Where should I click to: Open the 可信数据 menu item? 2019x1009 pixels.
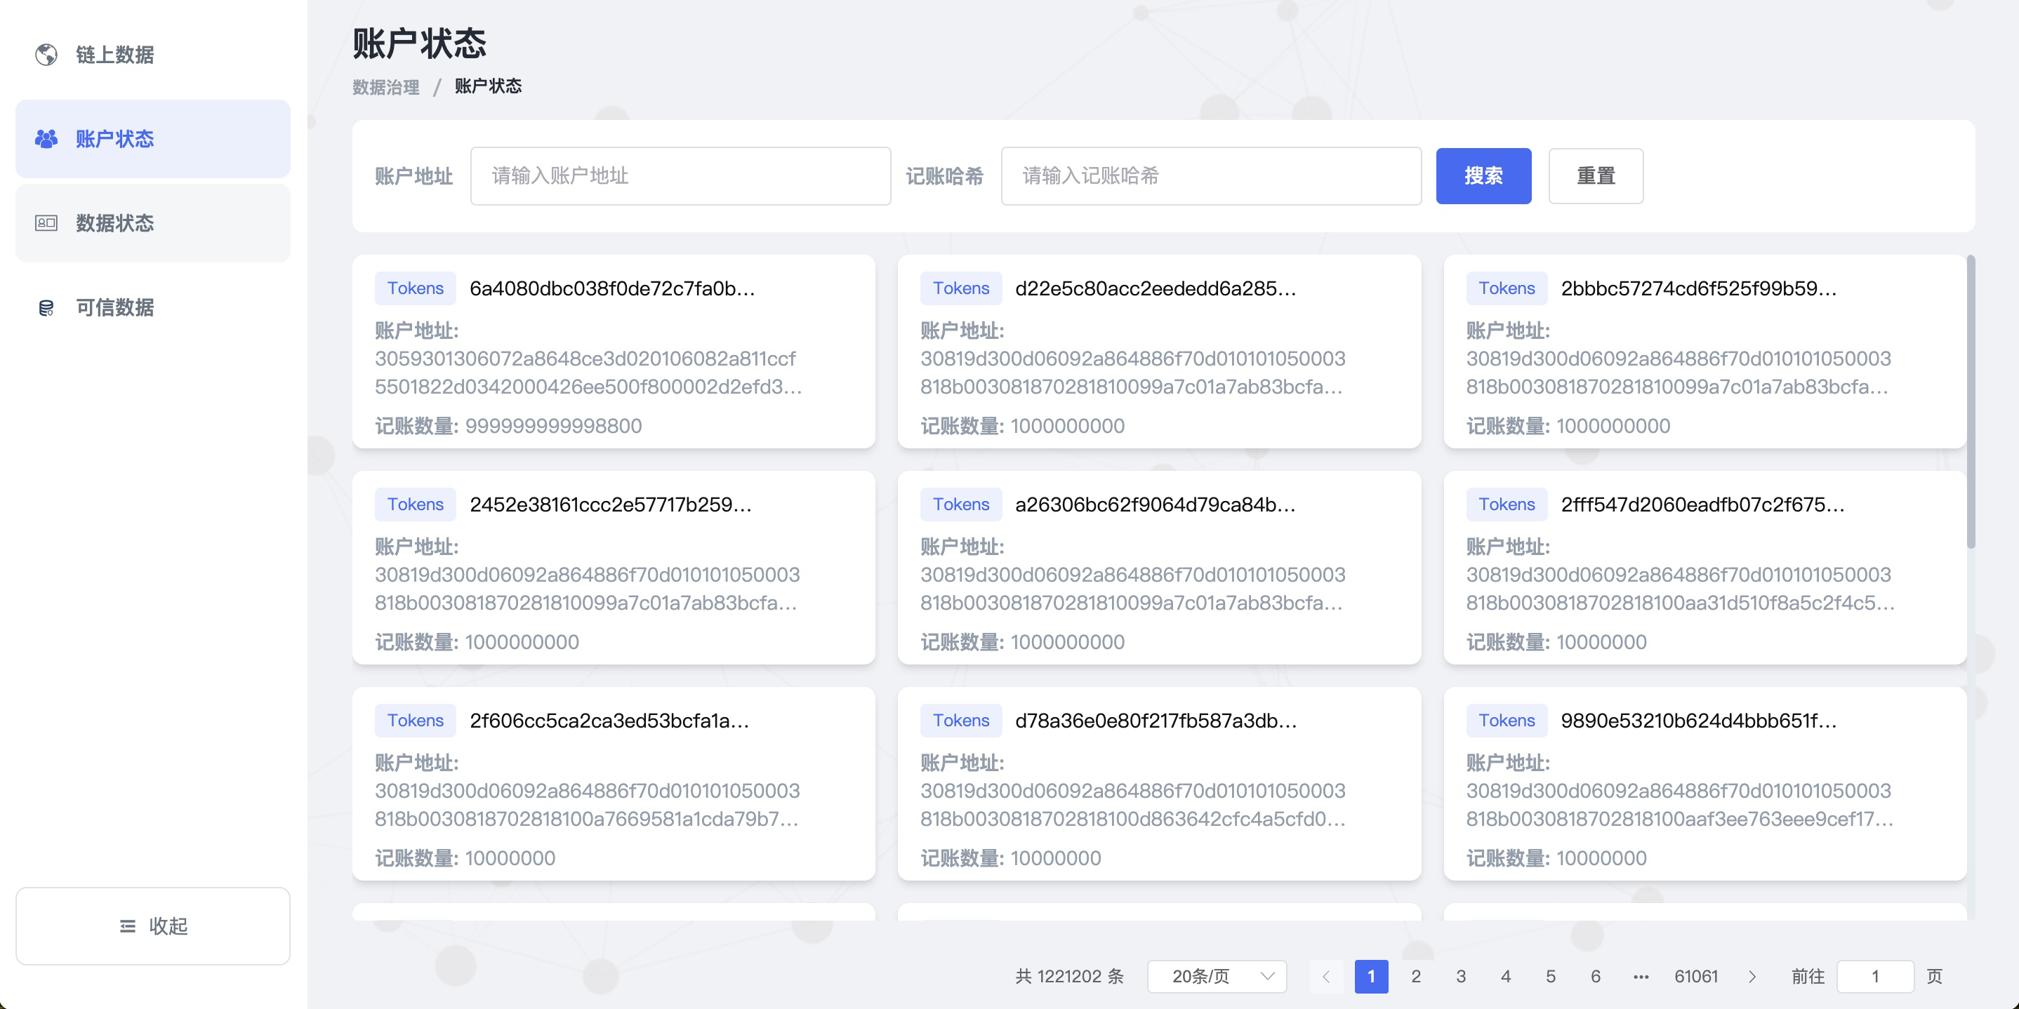coord(115,308)
